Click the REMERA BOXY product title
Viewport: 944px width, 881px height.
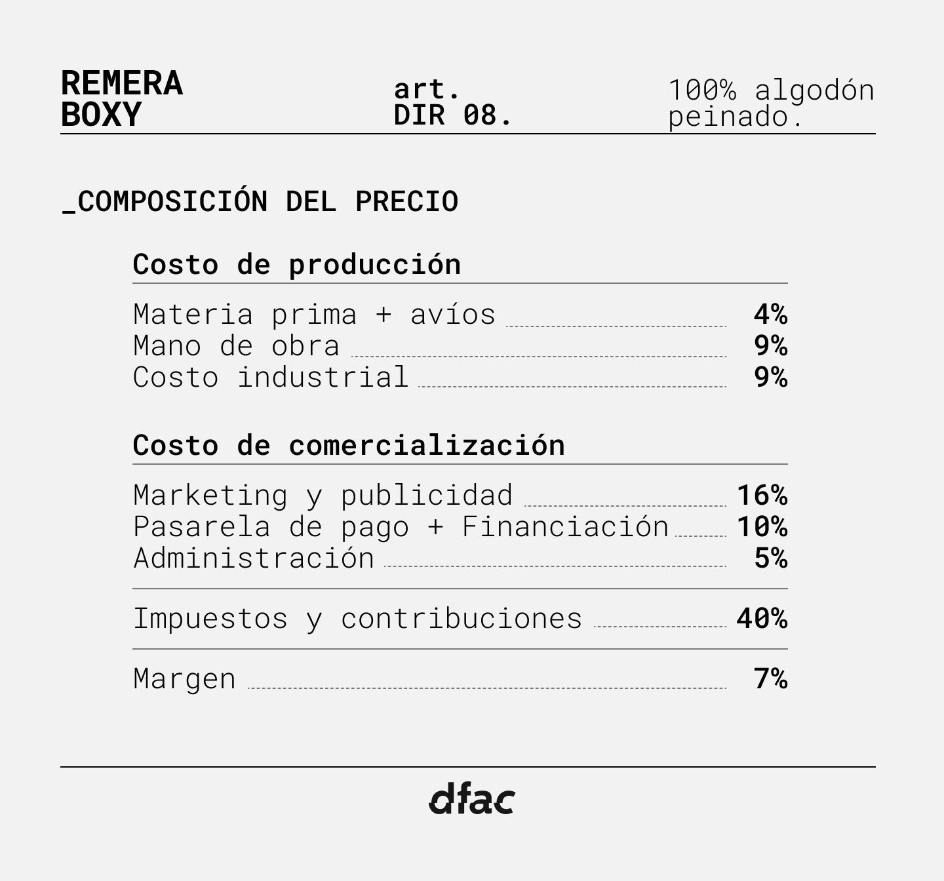tap(122, 99)
